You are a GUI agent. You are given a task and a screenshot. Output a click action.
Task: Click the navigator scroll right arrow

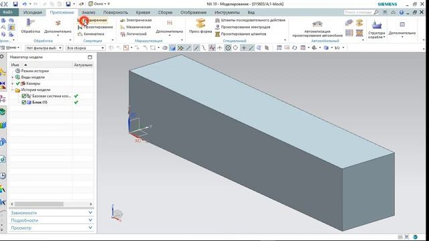[x=91, y=204]
